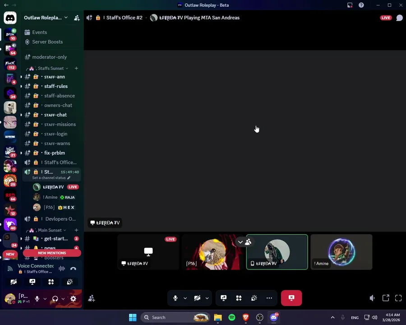Start an activity from call controls
This screenshot has width=406, height=325.
[x=239, y=298]
